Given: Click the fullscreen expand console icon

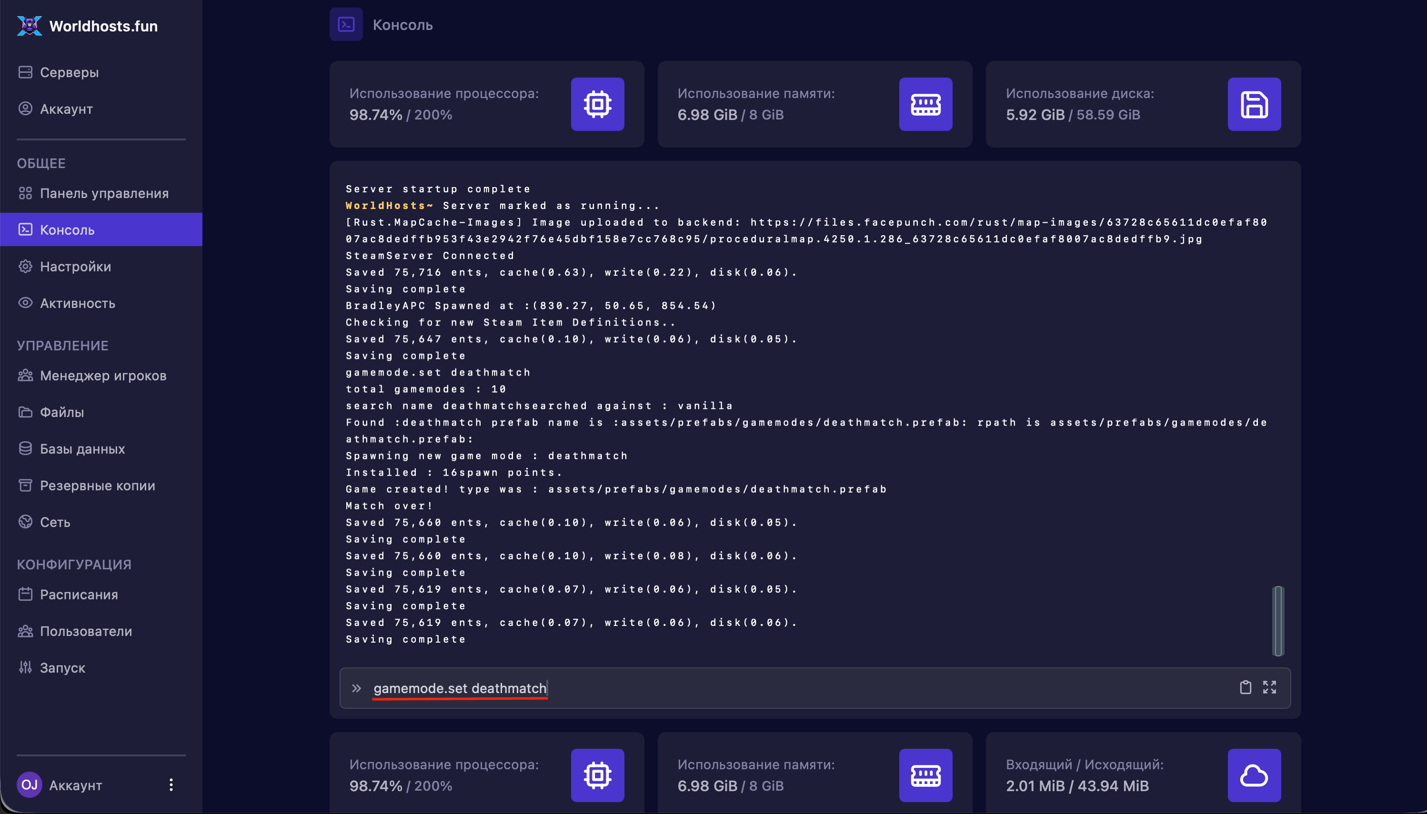Looking at the screenshot, I should [1269, 687].
